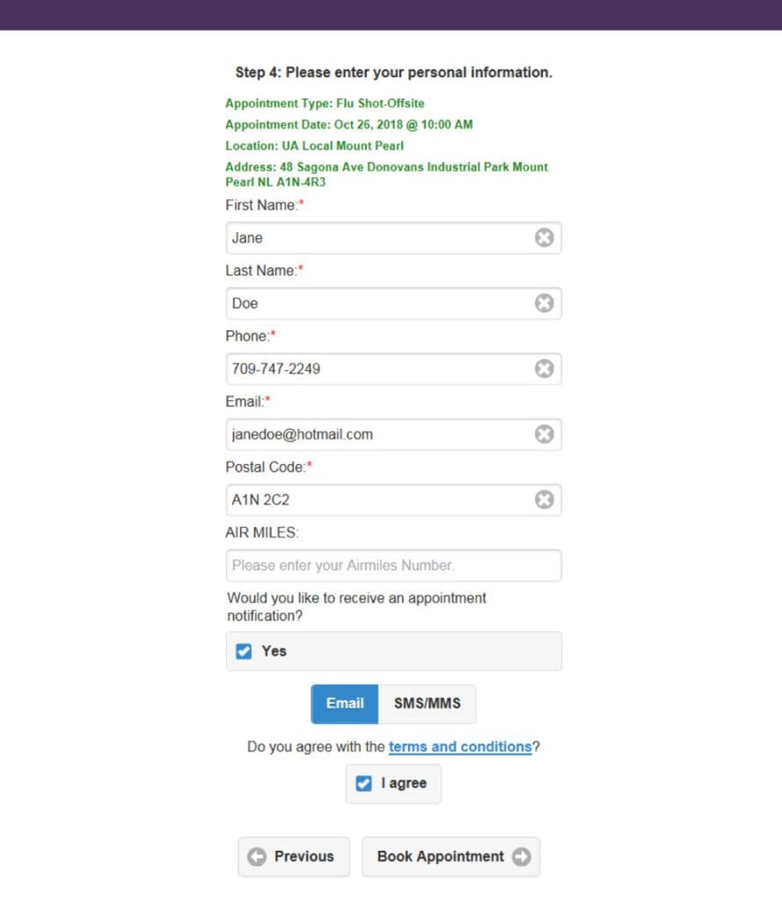This screenshot has width=782, height=900.
Task: Clear the Phone number field
Action: pos(544,368)
